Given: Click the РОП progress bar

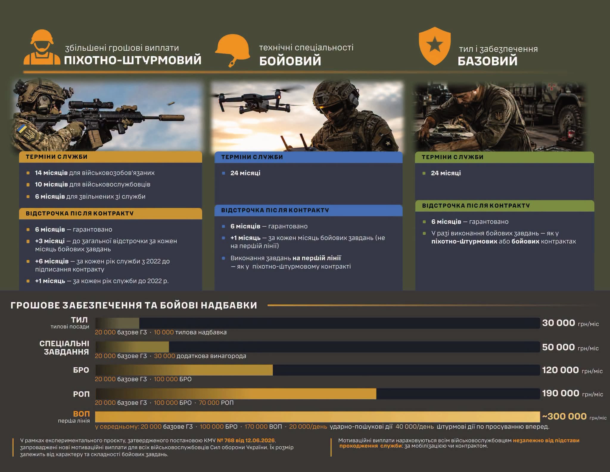Looking at the screenshot, I should click(x=318, y=394).
